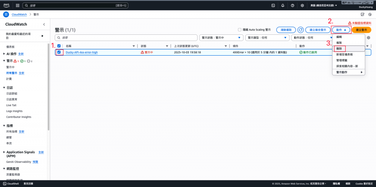
Task: Toggle the side navigation hamburger button
Action: pyautogui.click(x=6, y=14)
